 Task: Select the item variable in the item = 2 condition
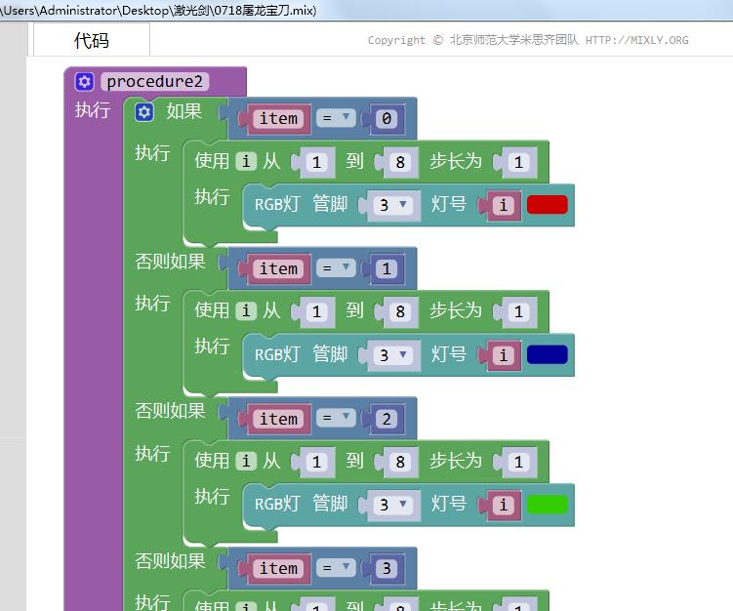(x=278, y=419)
